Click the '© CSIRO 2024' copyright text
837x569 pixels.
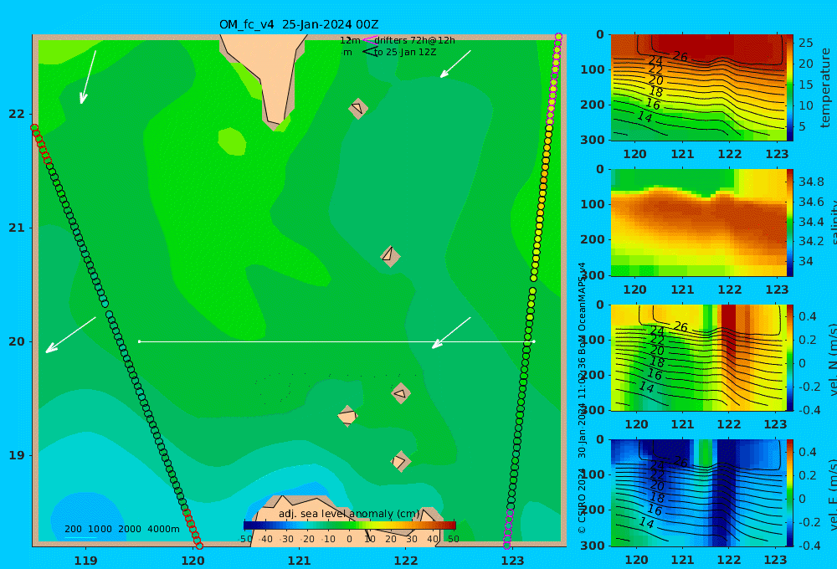(x=582, y=502)
